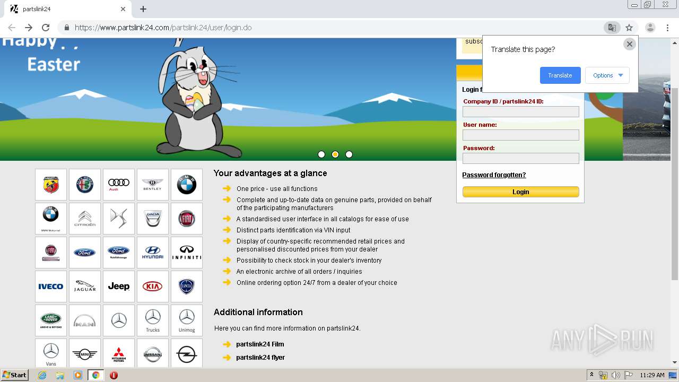Open the Alfa Romeo brand logo

tap(85, 185)
